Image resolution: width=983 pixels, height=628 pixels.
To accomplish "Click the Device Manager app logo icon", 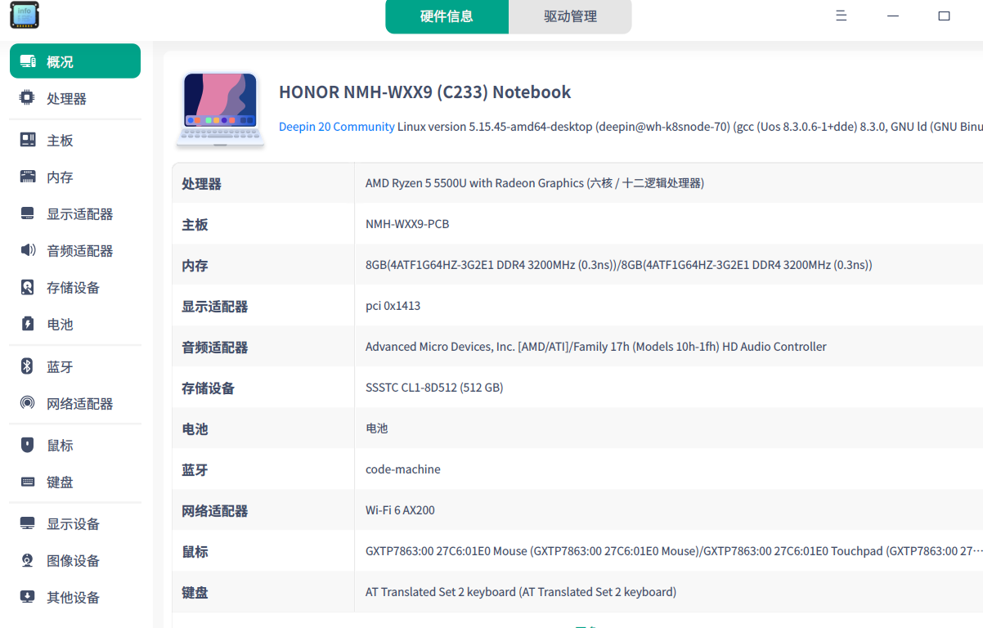I will [x=25, y=16].
